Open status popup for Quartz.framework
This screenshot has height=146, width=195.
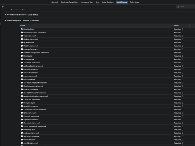(178, 89)
